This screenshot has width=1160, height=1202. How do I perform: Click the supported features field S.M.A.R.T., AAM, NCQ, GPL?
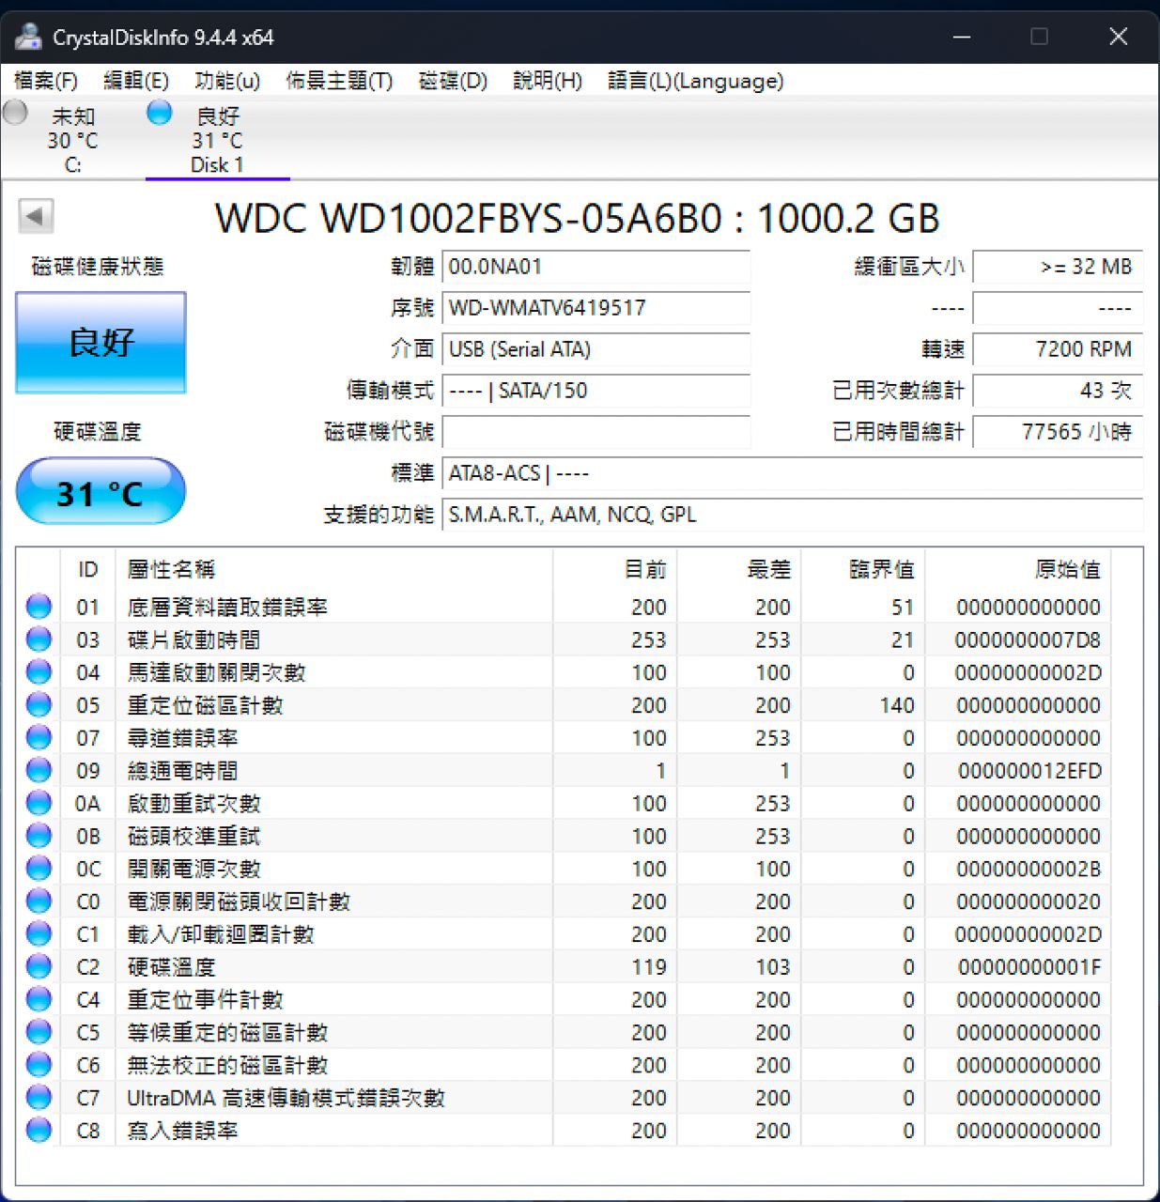click(793, 515)
